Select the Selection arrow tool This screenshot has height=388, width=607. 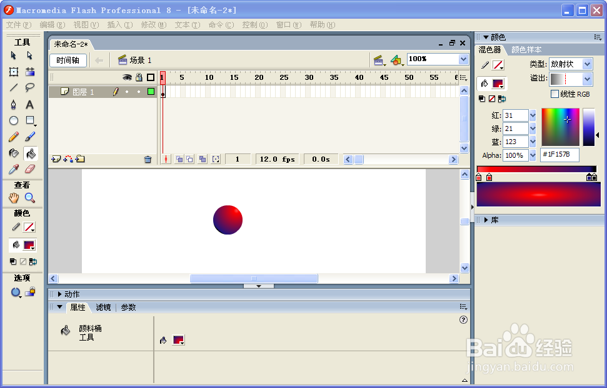click(14, 56)
